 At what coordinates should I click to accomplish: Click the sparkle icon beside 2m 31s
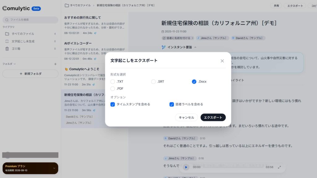[x=93, y=85]
